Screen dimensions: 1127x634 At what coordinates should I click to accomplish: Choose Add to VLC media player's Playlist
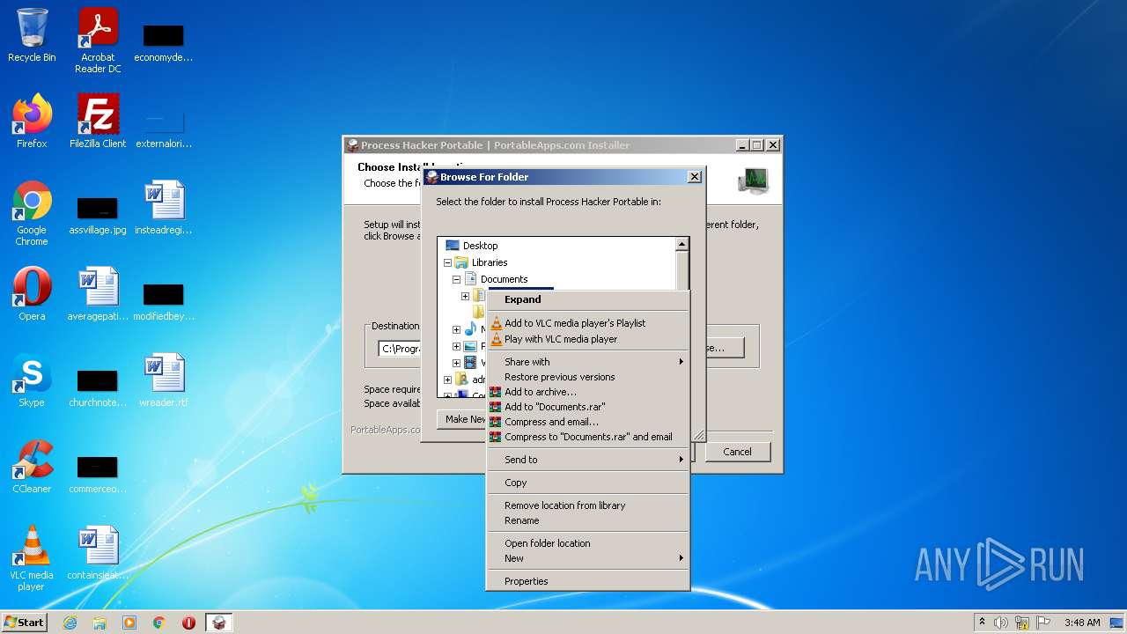click(x=587, y=323)
